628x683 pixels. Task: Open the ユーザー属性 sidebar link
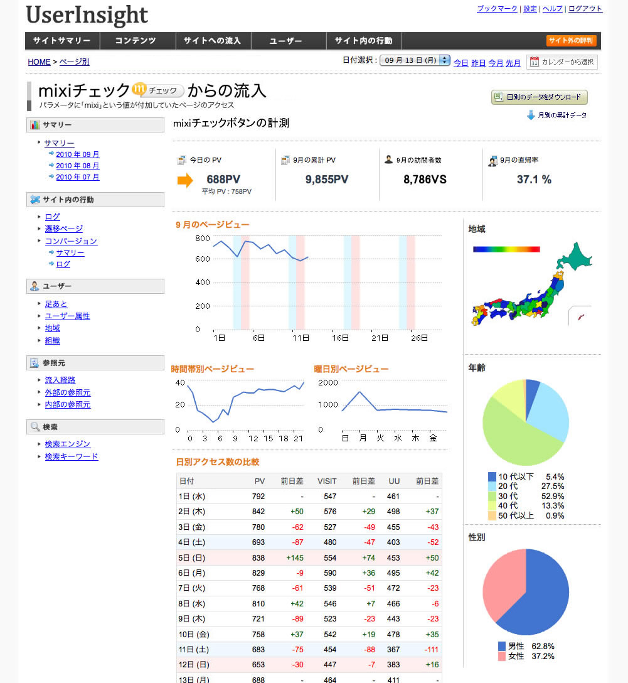68,316
